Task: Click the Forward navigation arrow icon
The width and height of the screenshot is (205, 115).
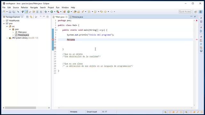Action: point(111,12)
